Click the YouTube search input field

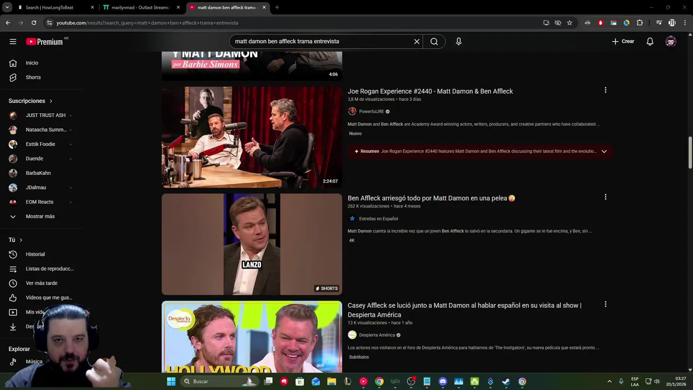coord(322,41)
